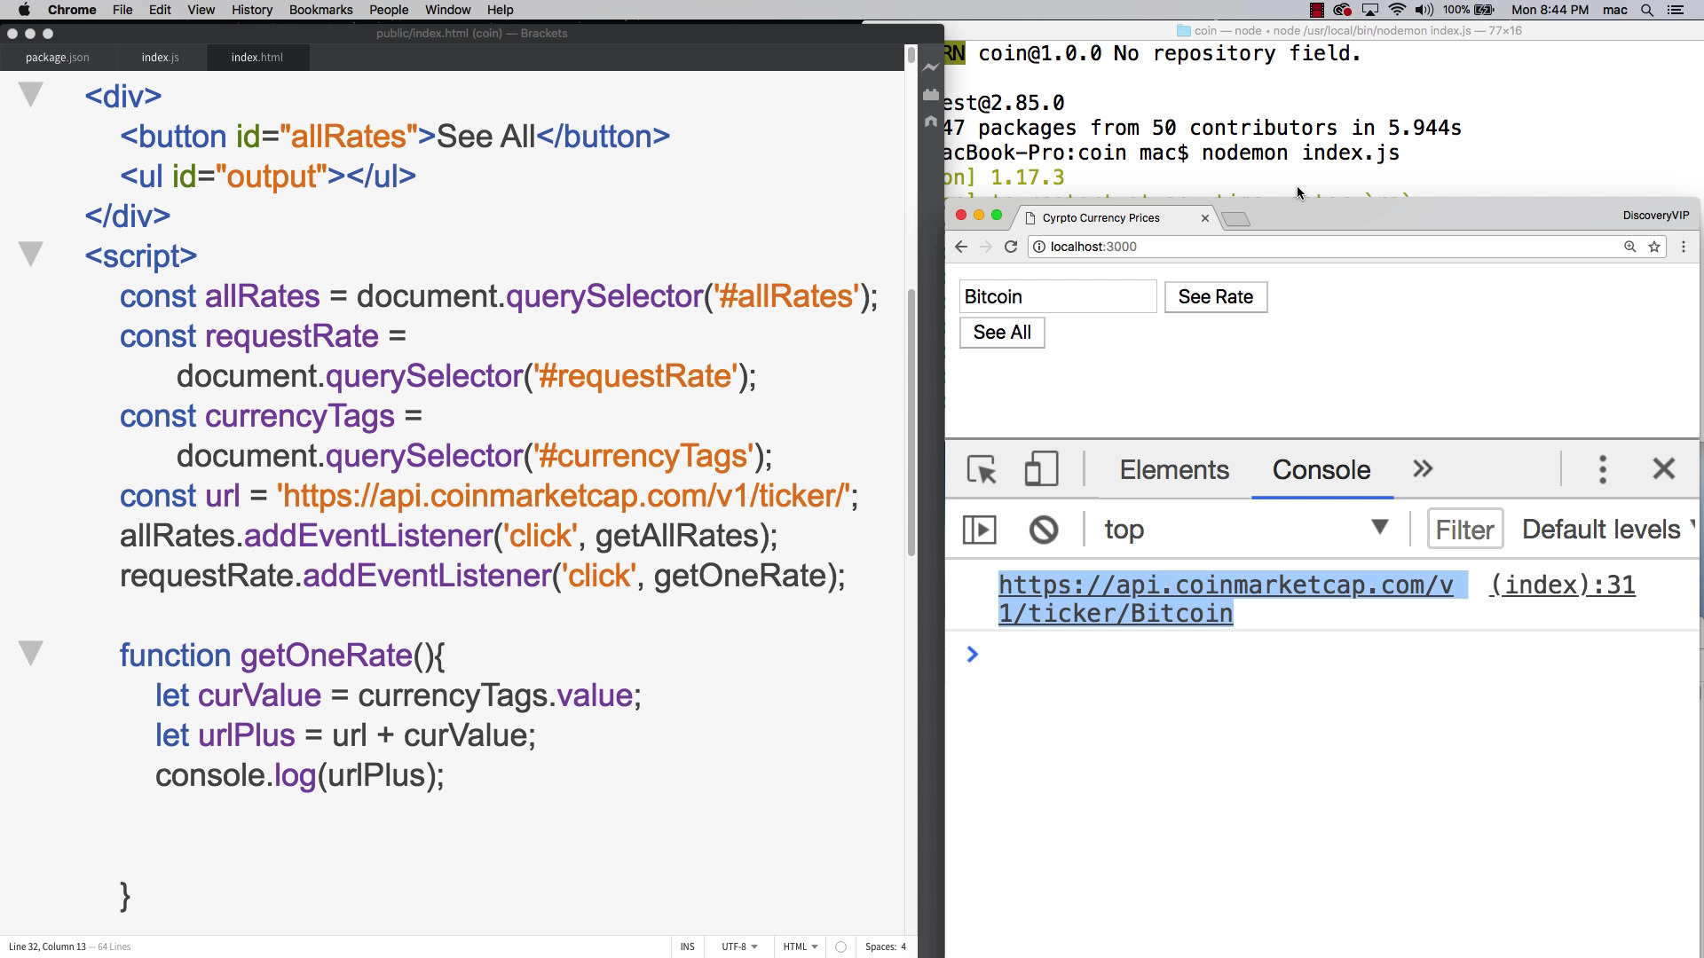Click the Bitcoin currency input field
This screenshot has width=1704, height=958.
click(x=1058, y=297)
